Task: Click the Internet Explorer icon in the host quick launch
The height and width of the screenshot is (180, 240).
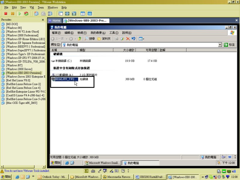Action: pos(17,177)
